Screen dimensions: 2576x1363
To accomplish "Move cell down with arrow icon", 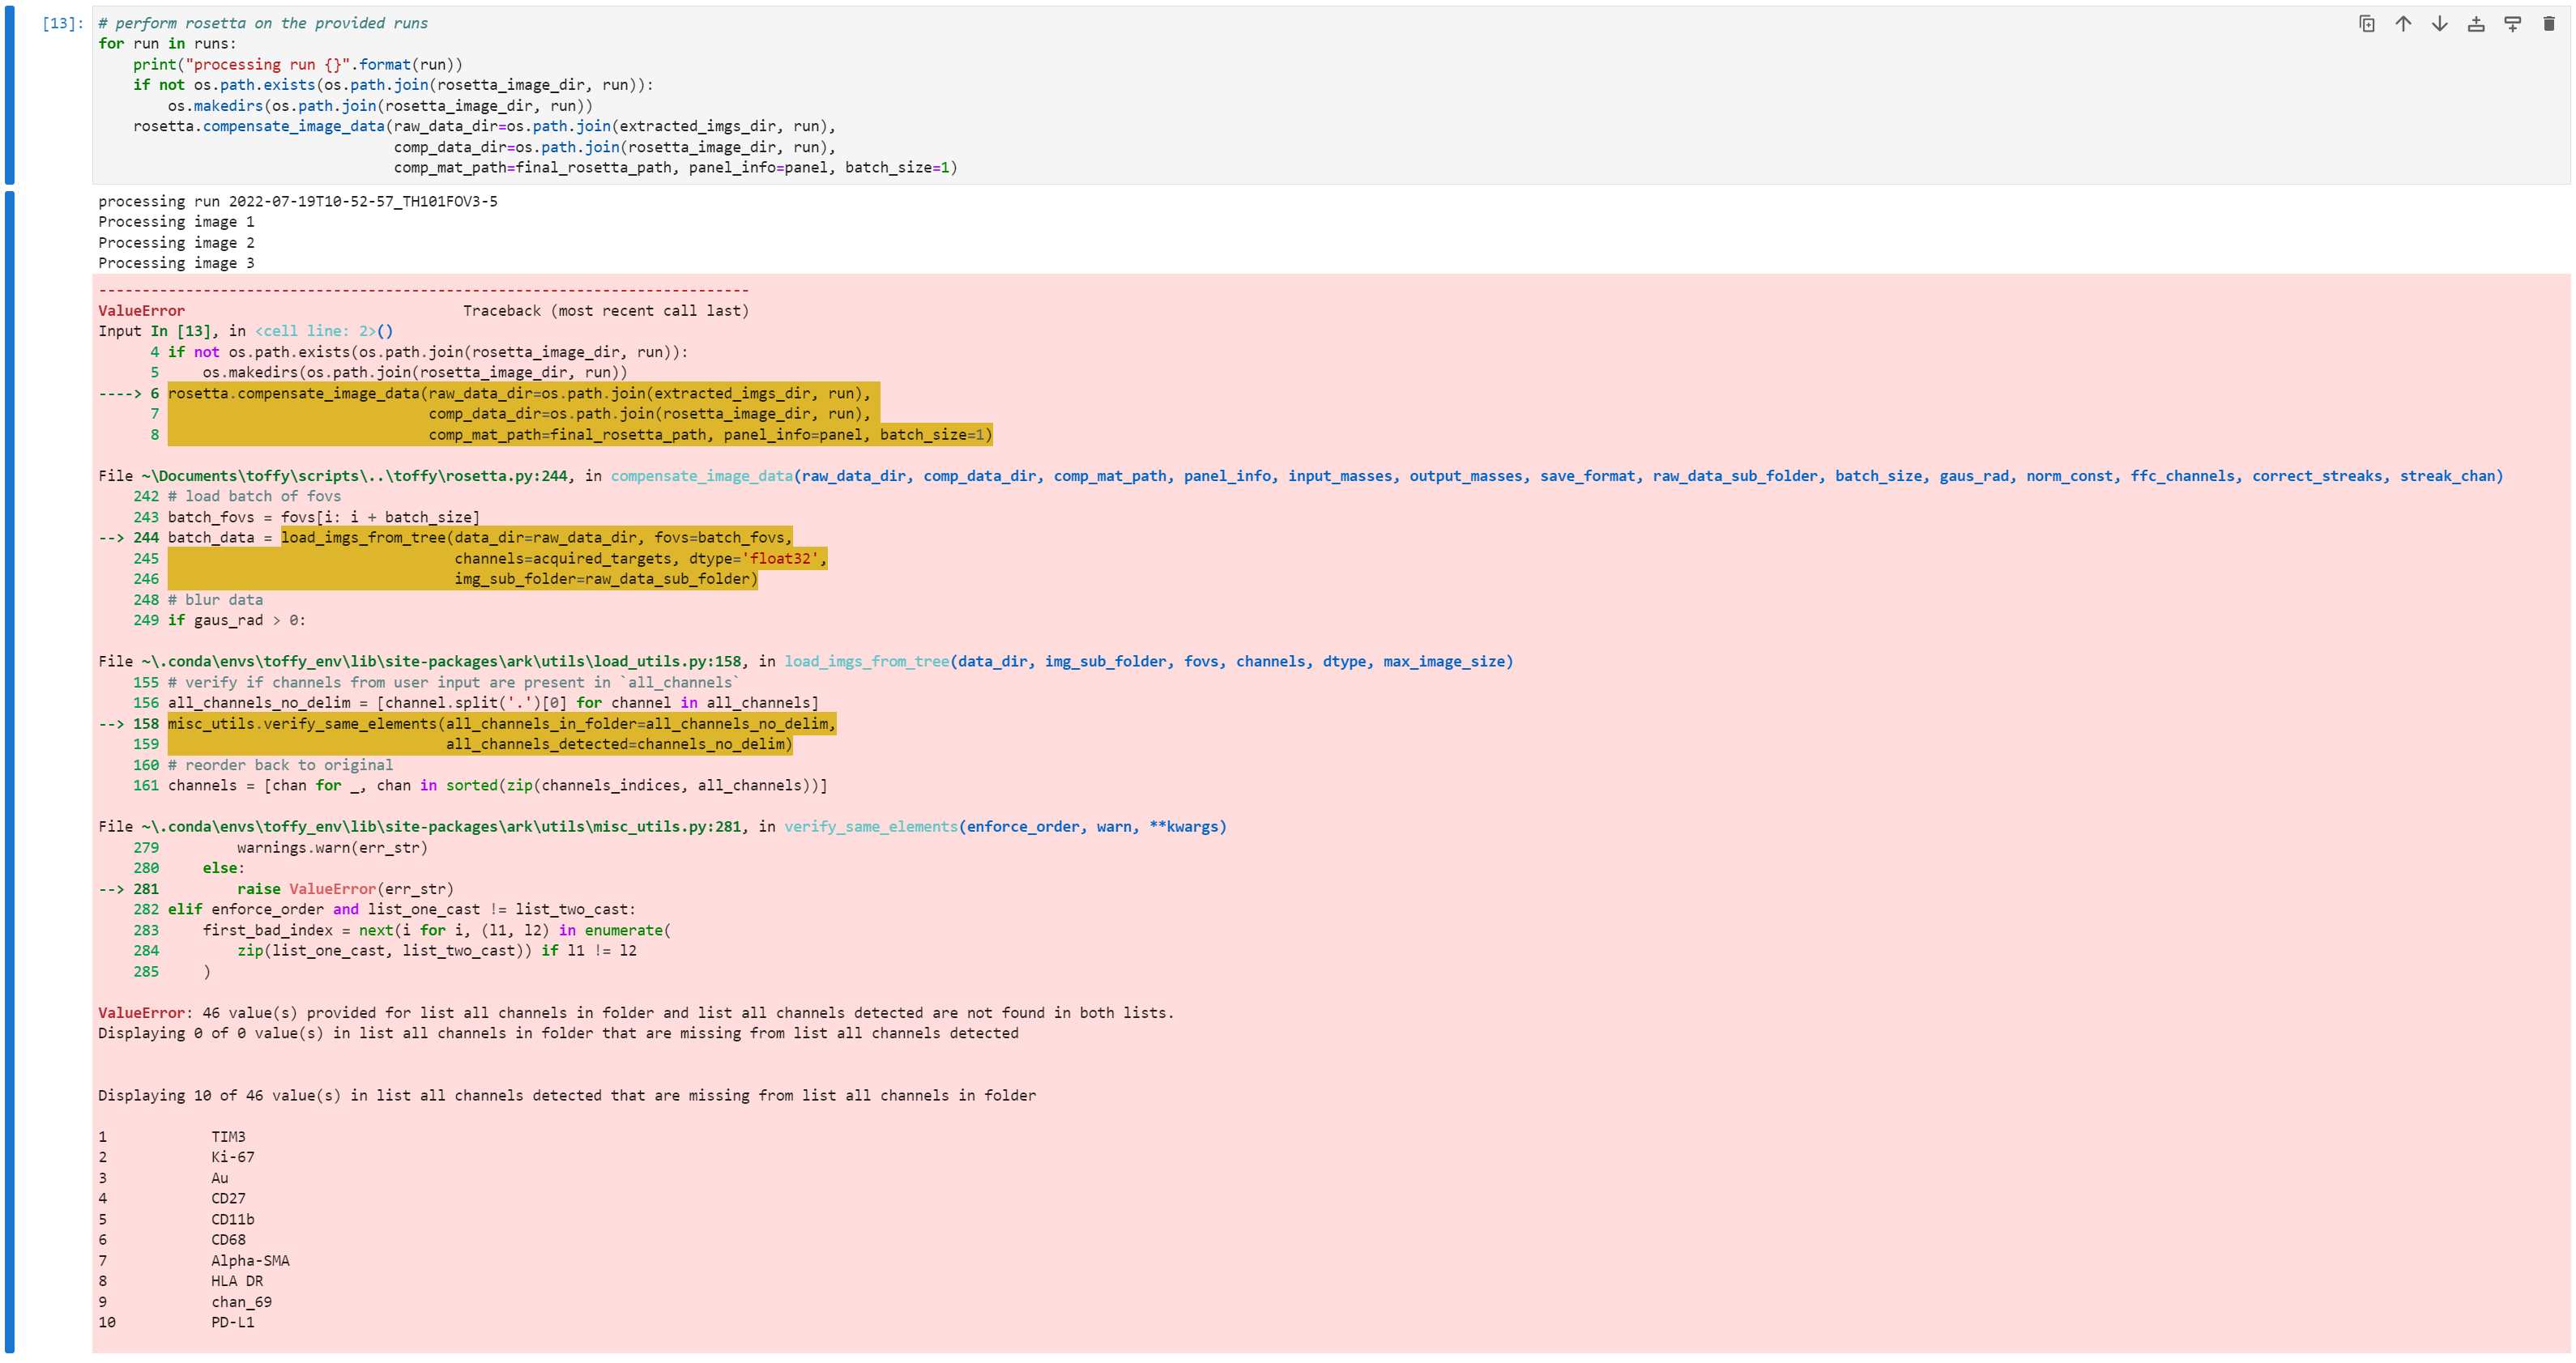I will [2439, 24].
